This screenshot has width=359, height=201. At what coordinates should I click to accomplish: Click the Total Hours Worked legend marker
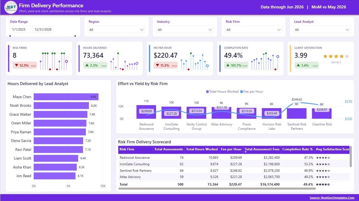point(208,92)
